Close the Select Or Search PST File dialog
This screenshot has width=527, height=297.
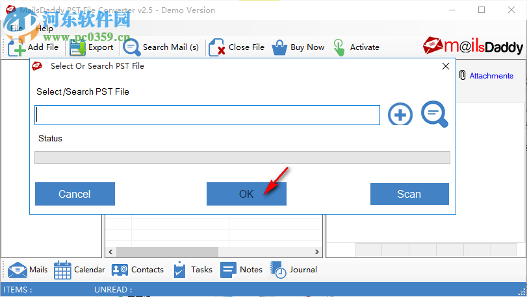(446, 66)
